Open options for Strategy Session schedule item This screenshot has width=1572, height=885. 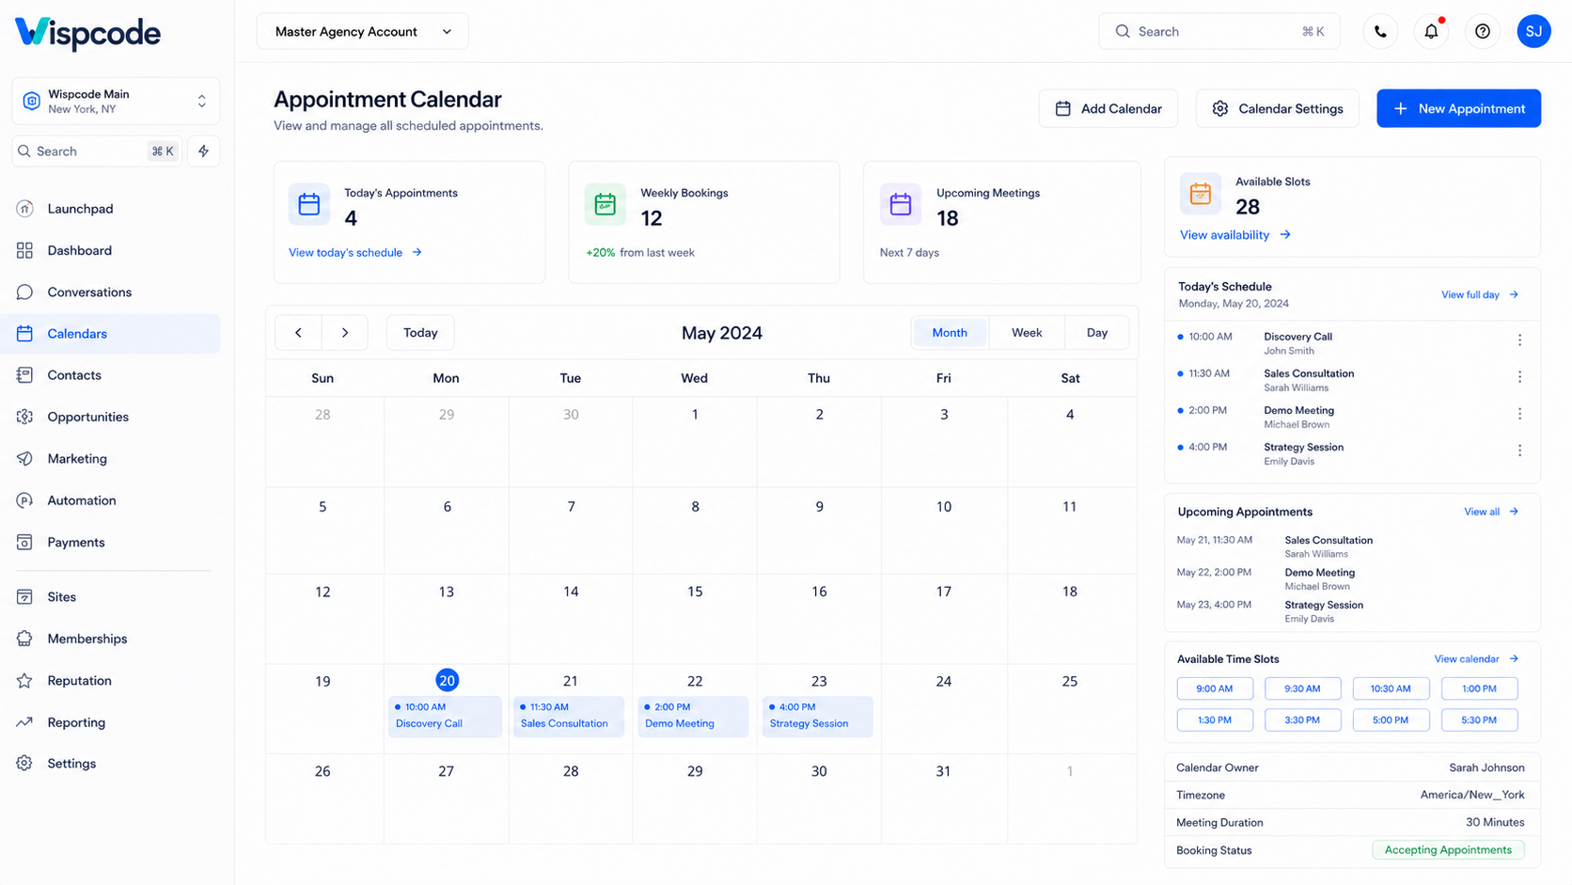coord(1519,450)
